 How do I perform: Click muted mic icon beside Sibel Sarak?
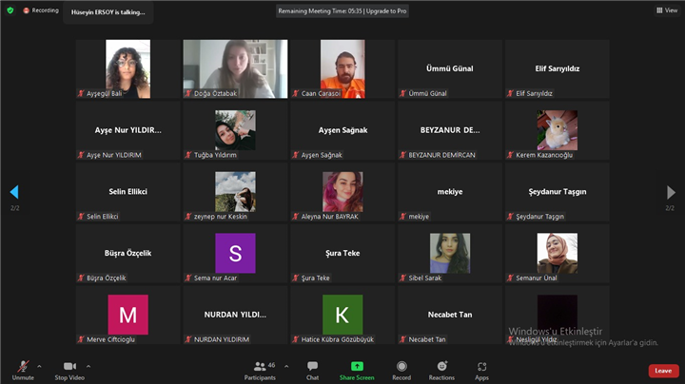pos(403,278)
